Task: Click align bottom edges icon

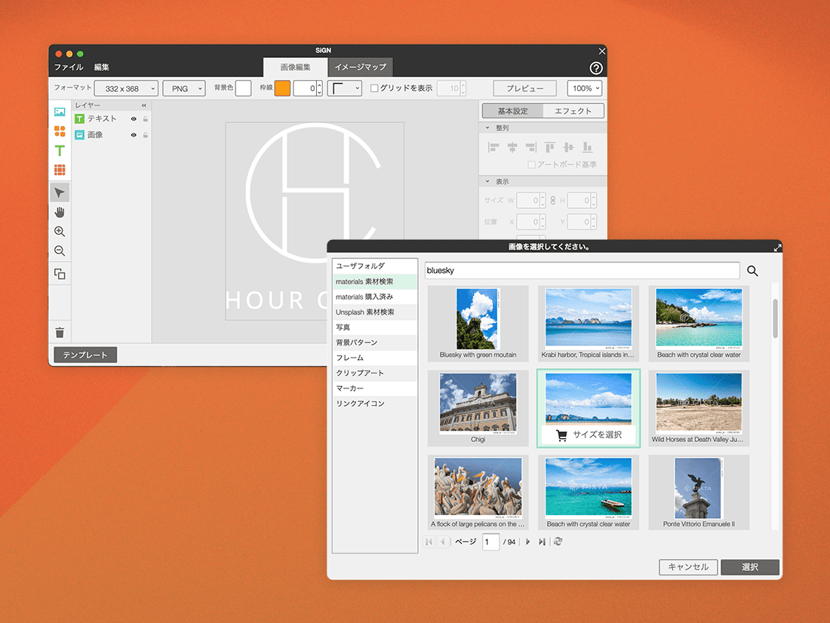Action: pyautogui.click(x=588, y=147)
